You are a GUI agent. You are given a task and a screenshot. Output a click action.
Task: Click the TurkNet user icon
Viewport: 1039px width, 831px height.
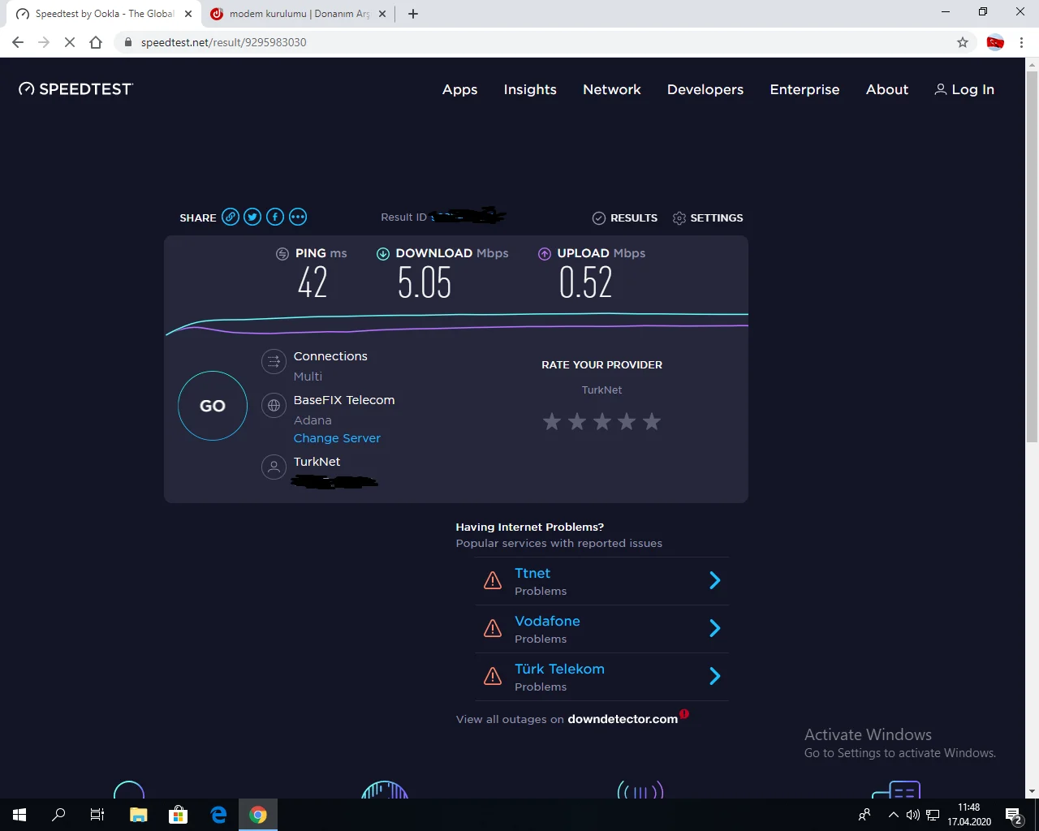coord(274,467)
